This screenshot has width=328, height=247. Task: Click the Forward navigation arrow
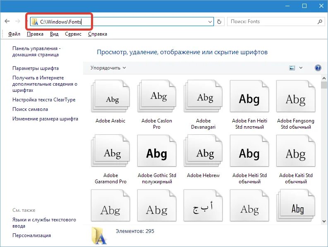click(x=18, y=21)
